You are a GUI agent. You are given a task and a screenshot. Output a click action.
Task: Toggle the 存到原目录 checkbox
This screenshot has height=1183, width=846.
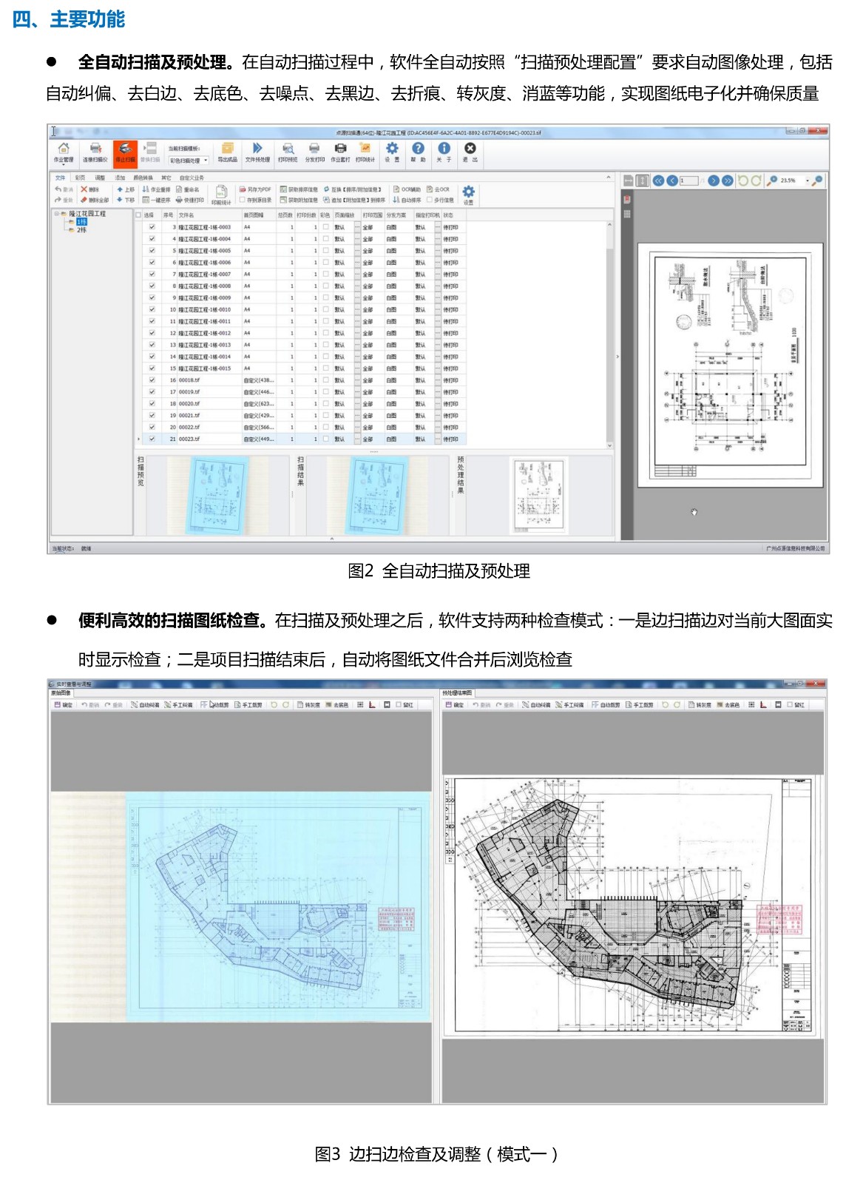click(x=243, y=200)
